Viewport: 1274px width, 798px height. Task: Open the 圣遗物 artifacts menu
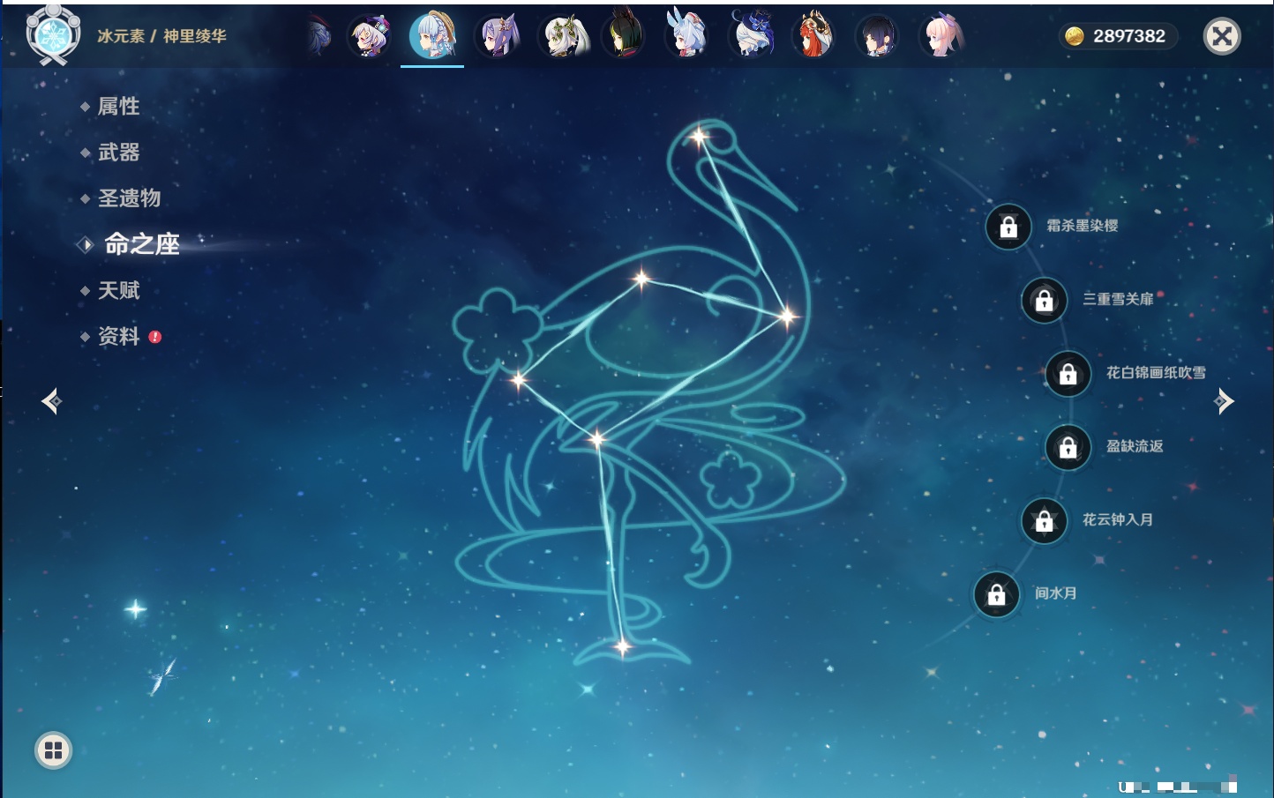[129, 198]
